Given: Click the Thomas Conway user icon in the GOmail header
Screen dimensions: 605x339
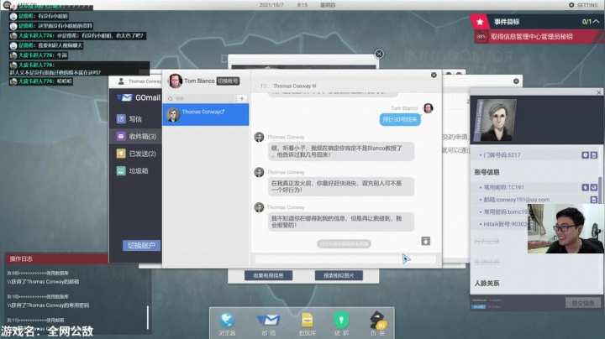Looking at the screenshot, I should 121,81.
